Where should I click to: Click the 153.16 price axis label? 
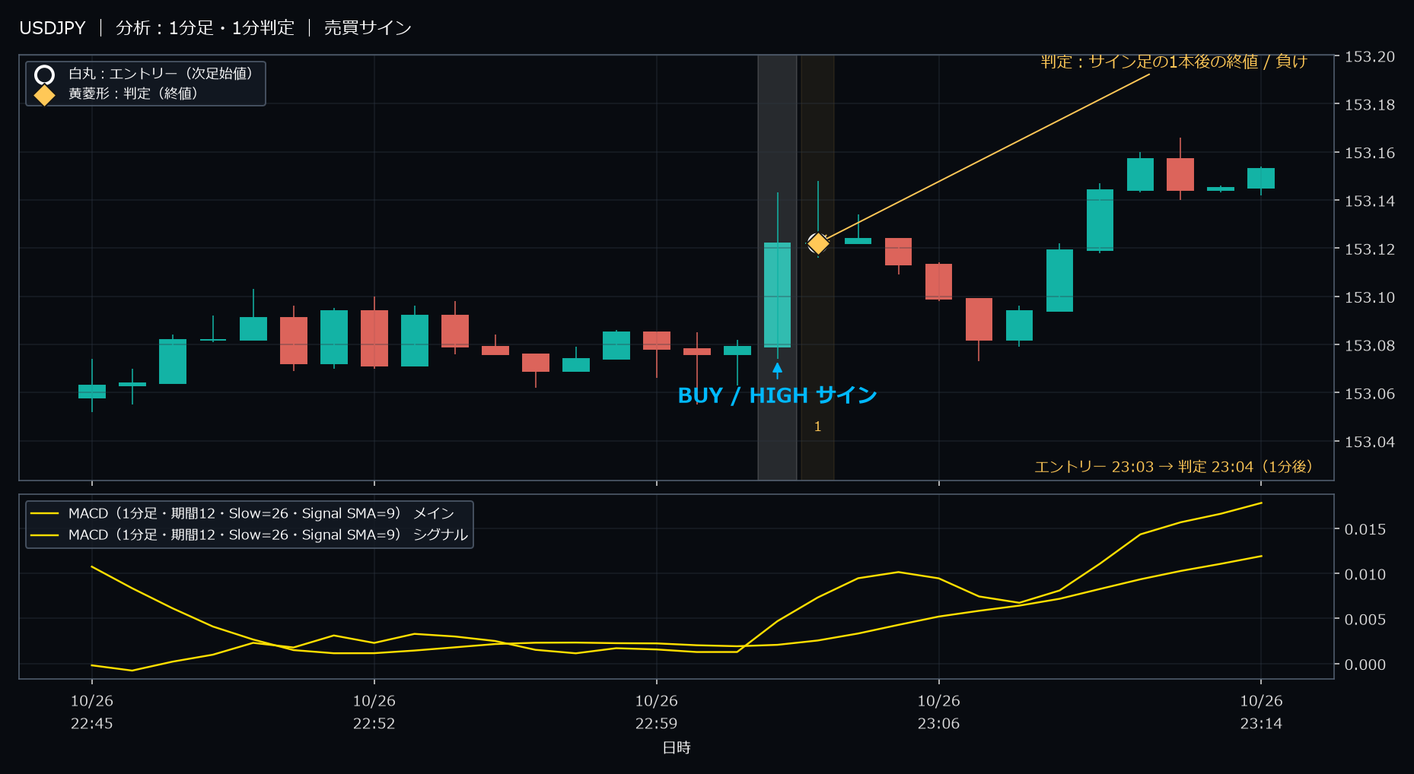[x=1370, y=154]
